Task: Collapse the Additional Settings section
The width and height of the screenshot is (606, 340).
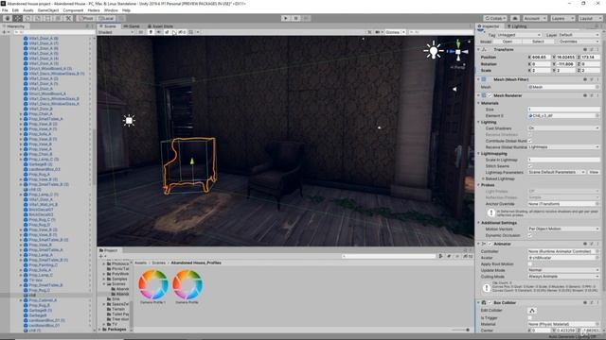Action: 478,223
